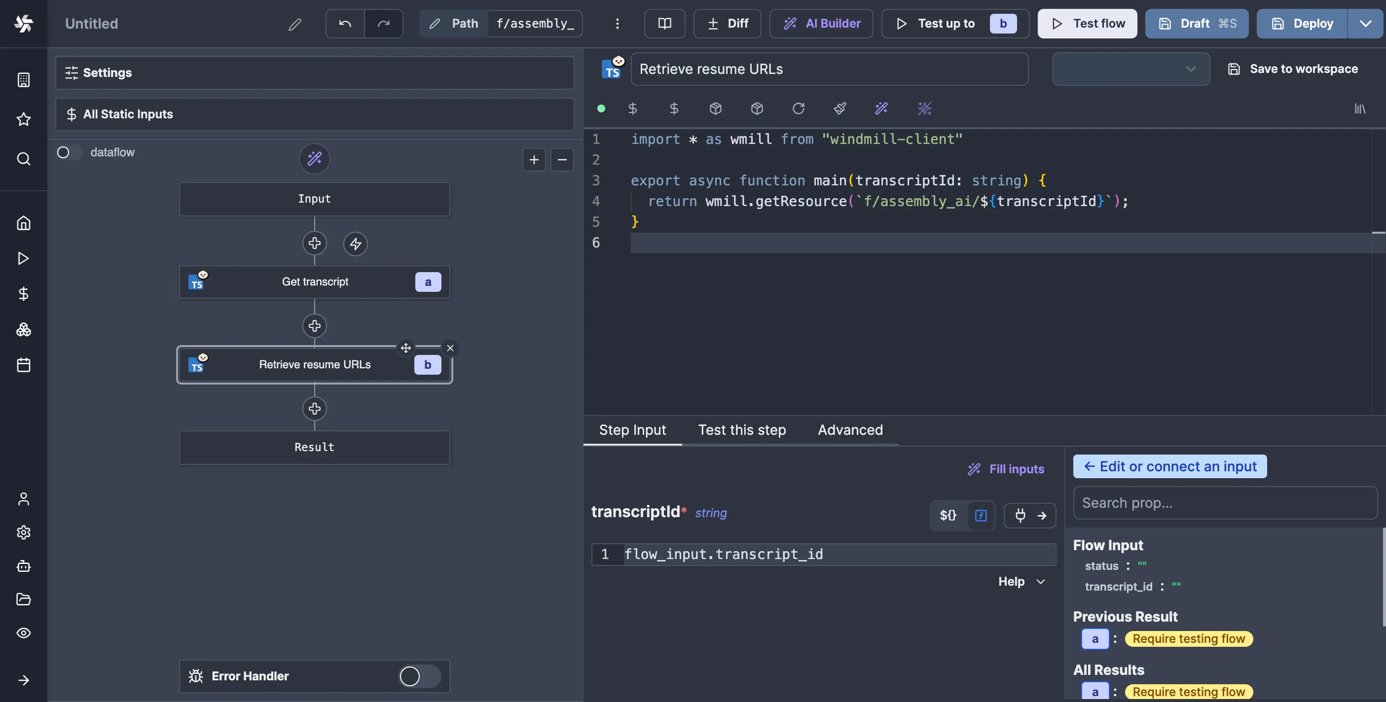Toggle the dataflow switch

(69, 152)
